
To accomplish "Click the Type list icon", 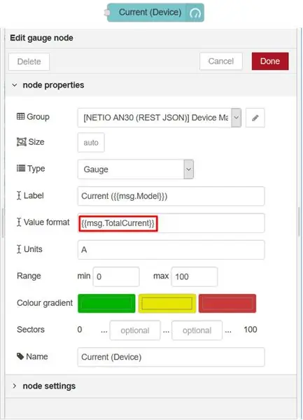I will click(x=21, y=168).
